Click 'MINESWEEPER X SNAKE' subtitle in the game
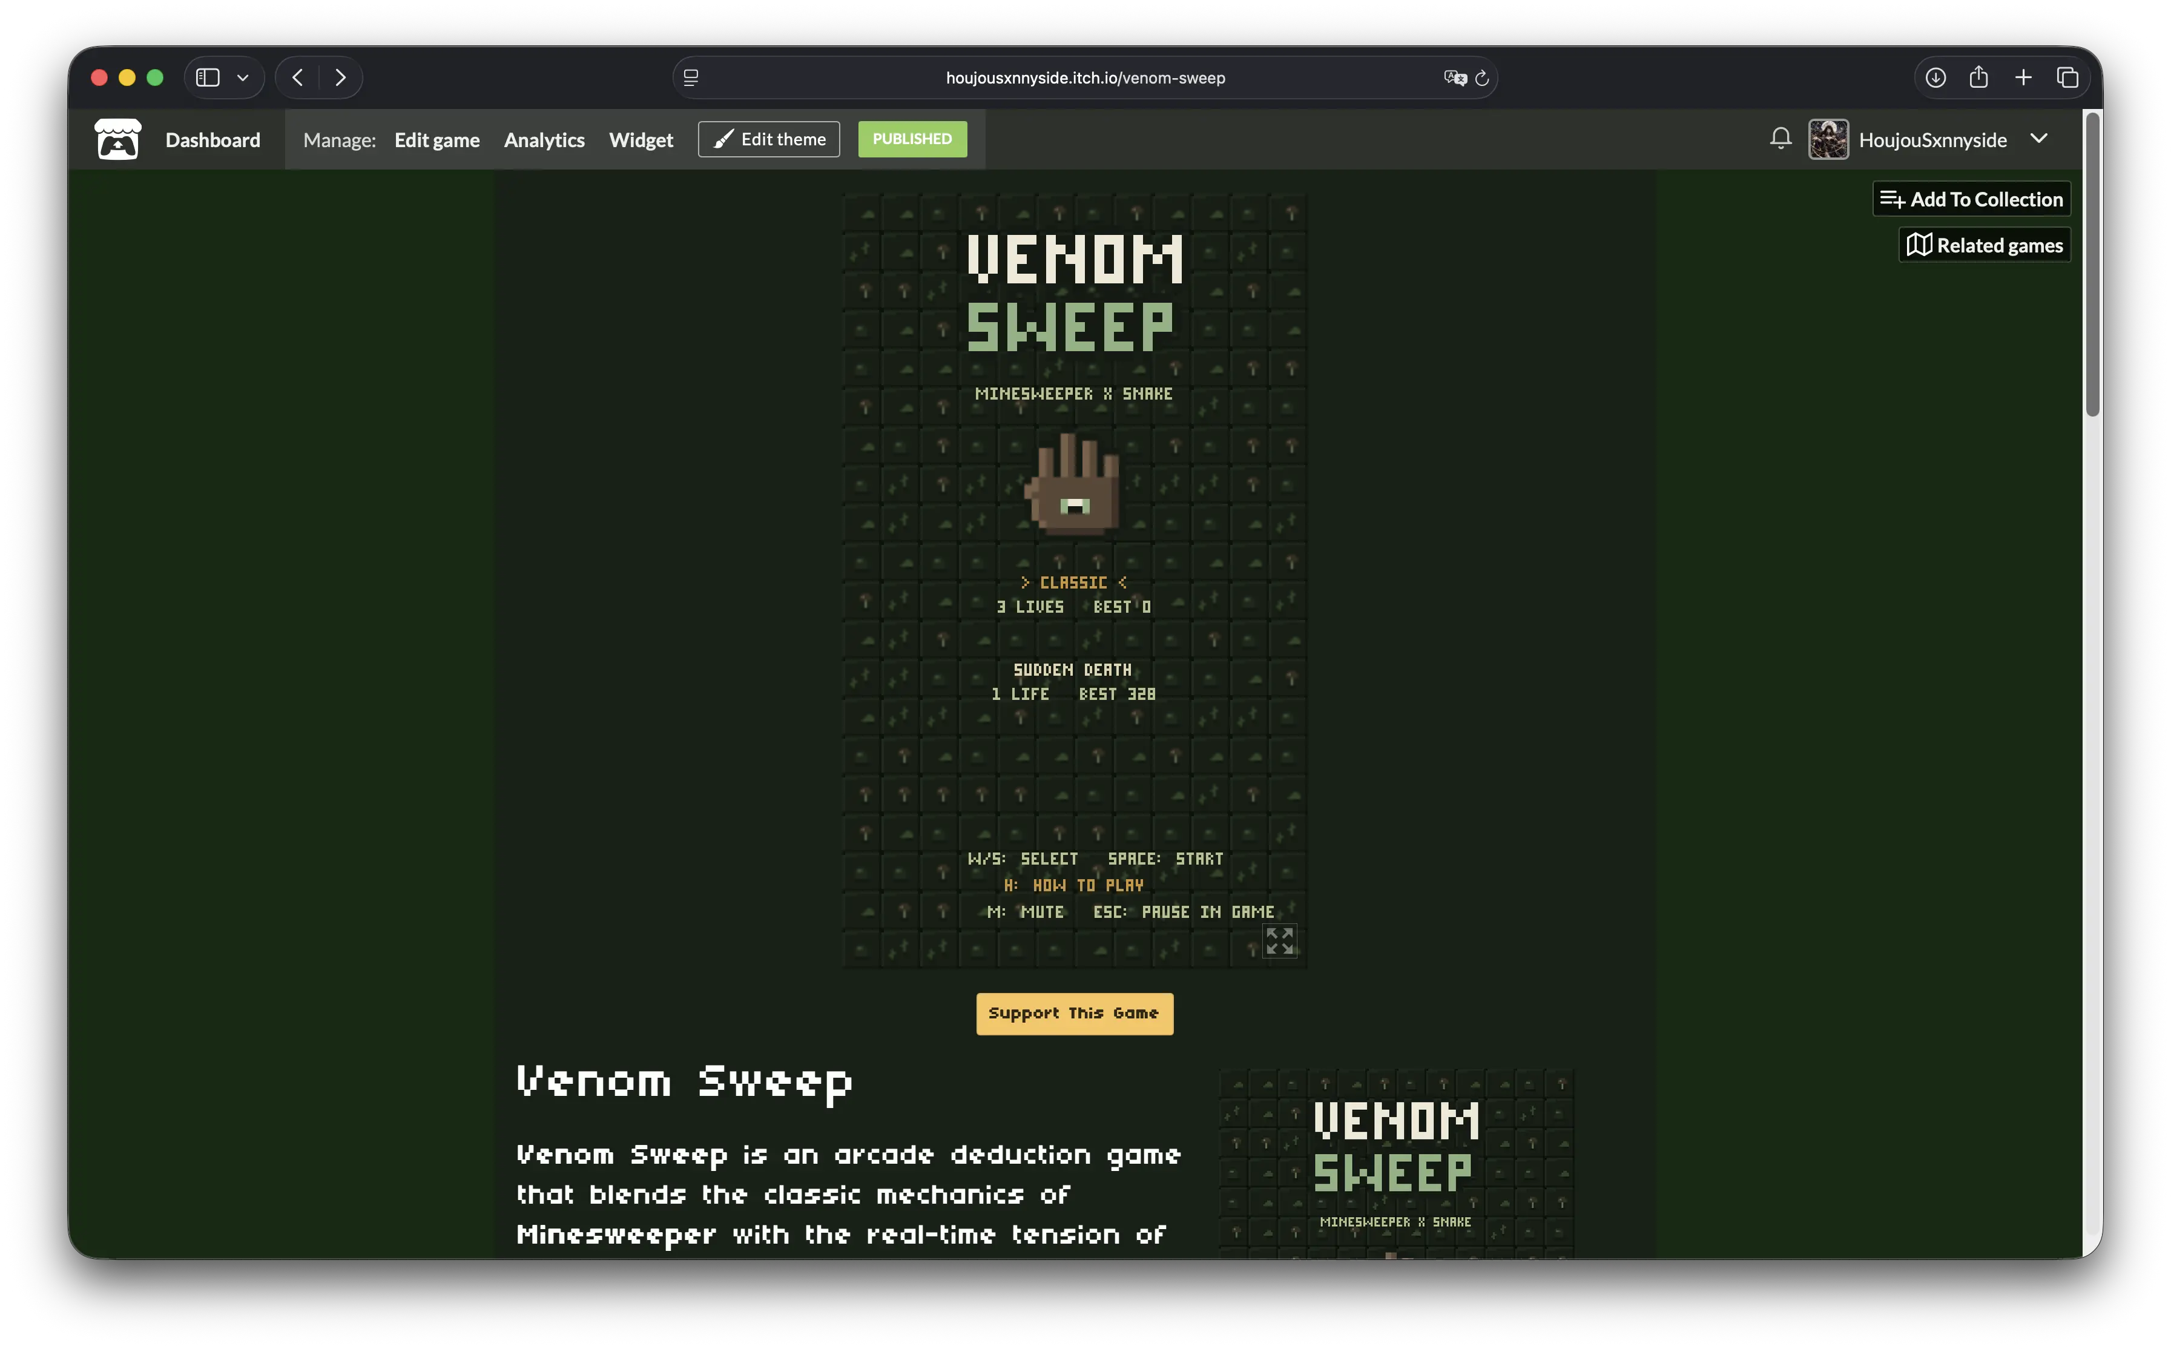The width and height of the screenshot is (2171, 1349). (x=1074, y=394)
